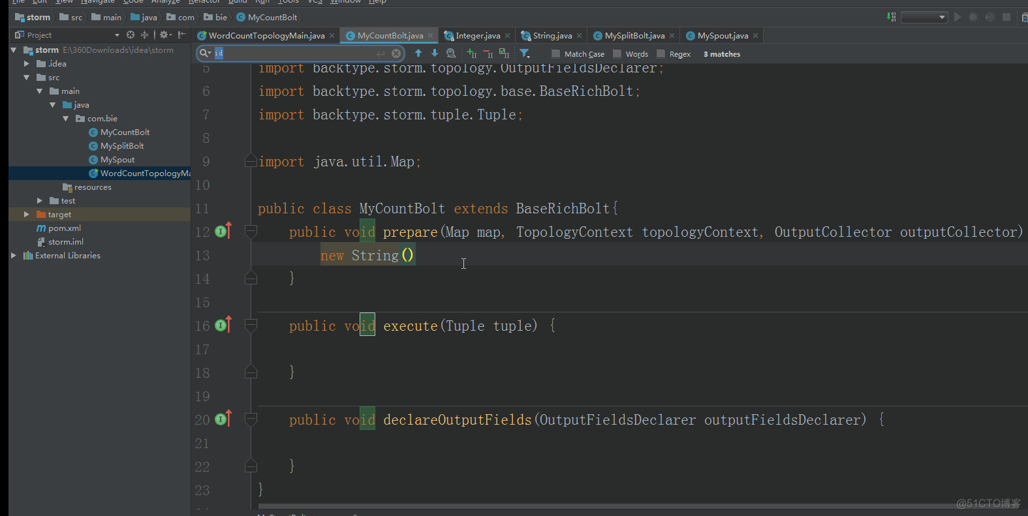Screen dimensions: 1028x516
Task: Click Add Selection for Next Occurrence icon
Action: (472, 53)
